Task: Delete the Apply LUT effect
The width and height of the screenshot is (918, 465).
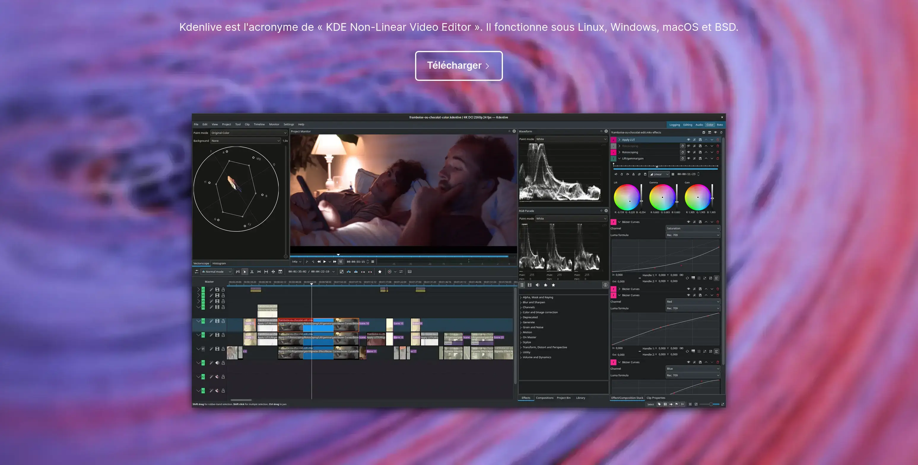Action: 717,140
